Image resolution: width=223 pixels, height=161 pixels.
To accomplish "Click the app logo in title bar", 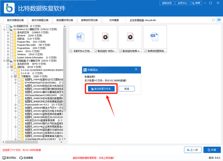I will (x=9, y=8).
